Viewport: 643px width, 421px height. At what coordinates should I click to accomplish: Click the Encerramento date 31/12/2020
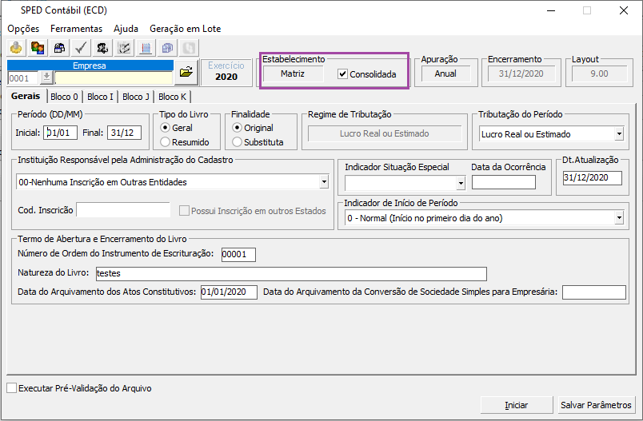tap(521, 73)
